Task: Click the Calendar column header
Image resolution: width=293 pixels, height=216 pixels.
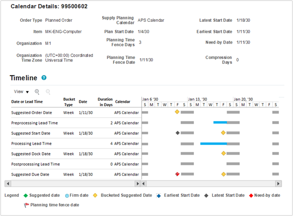Action: [123, 102]
